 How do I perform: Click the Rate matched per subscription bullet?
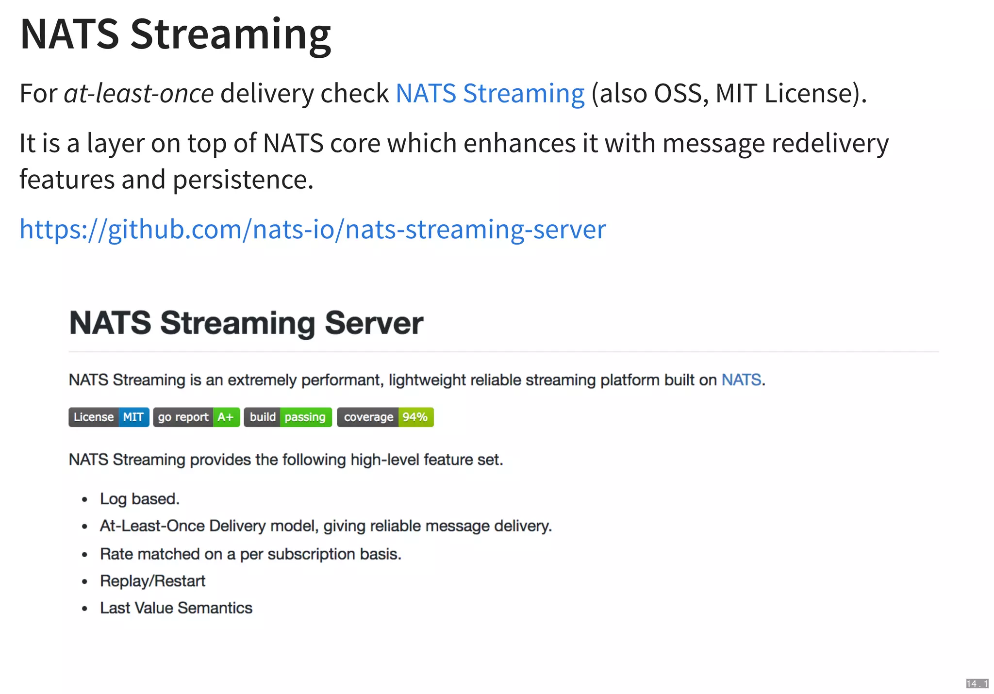click(251, 554)
